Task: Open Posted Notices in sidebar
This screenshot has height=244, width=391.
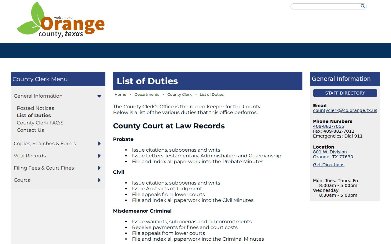Action: (x=35, y=108)
